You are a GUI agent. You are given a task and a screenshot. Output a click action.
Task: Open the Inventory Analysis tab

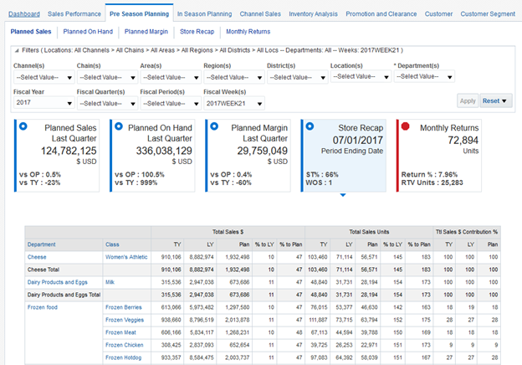[x=313, y=14]
